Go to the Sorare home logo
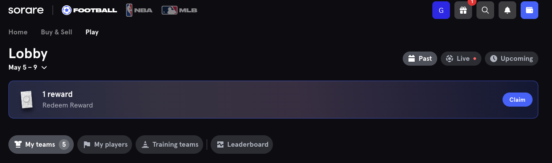 (26, 10)
